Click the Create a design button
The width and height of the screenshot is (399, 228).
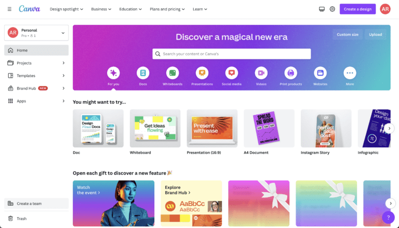coord(357,9)
